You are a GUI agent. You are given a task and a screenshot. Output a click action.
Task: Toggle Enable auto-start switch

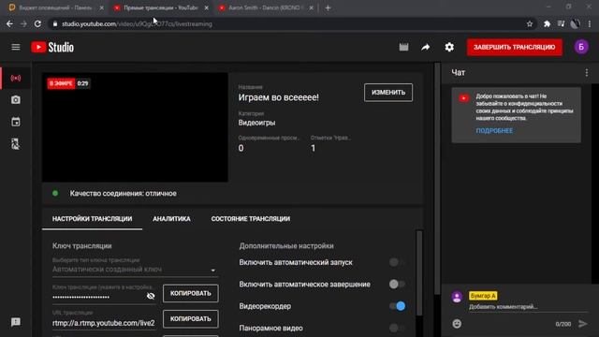pos(397,262)
